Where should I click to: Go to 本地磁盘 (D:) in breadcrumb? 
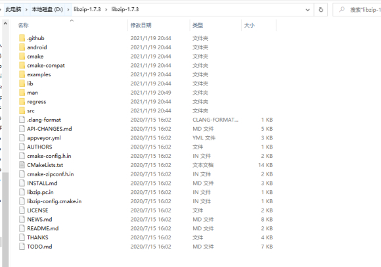point(47,9)
